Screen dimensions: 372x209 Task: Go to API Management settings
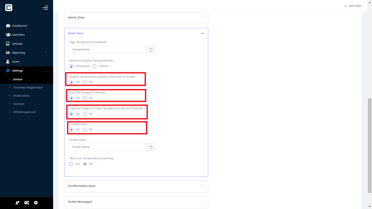25,112
